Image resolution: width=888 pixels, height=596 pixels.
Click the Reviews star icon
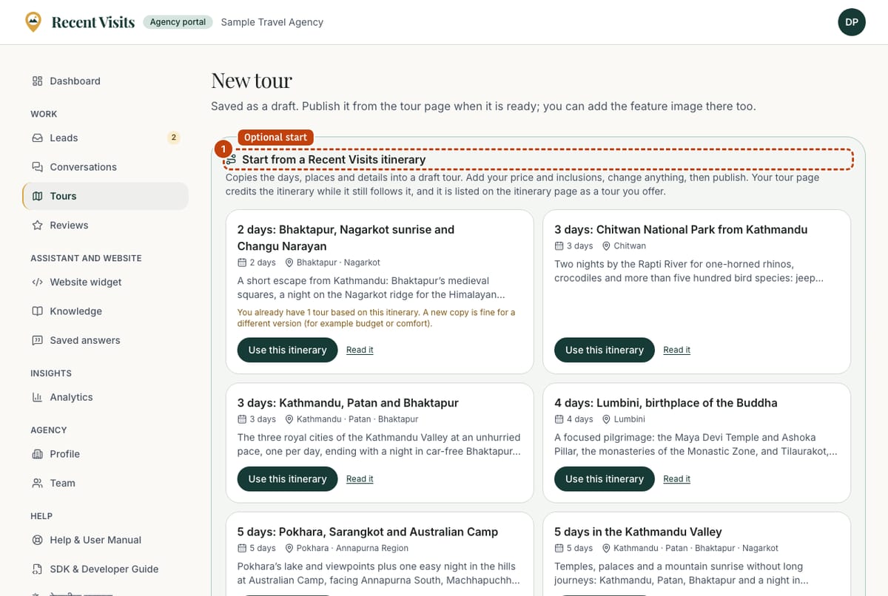tap(37, 226)
